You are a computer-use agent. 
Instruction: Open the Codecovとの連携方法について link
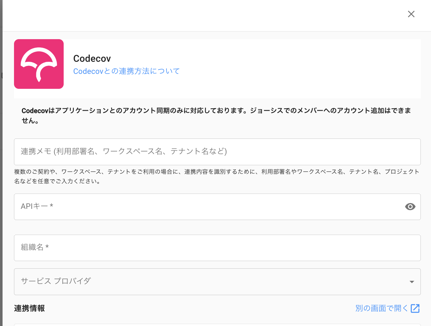tap(126, 71)
